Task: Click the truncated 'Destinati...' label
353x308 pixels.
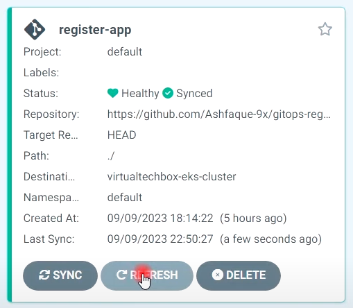Action: click(49, 177)
